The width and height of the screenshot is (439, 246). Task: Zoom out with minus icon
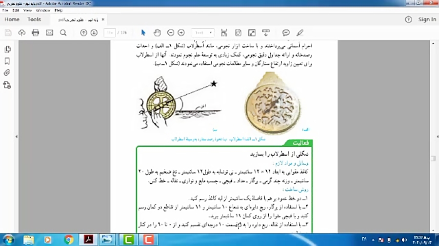click(x=171, y=33)
